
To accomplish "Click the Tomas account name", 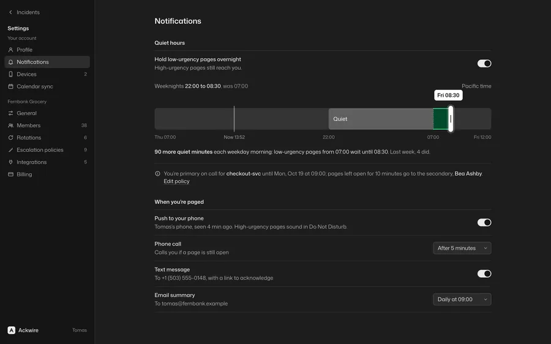I will click(x=80, y=331).
